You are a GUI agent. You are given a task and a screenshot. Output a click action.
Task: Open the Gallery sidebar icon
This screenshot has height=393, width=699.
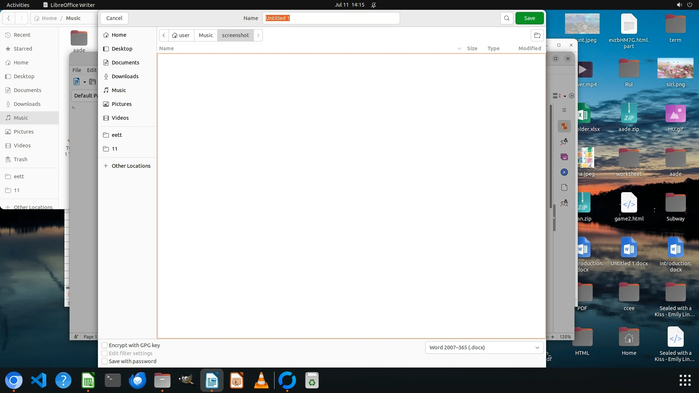click(564, 157)
